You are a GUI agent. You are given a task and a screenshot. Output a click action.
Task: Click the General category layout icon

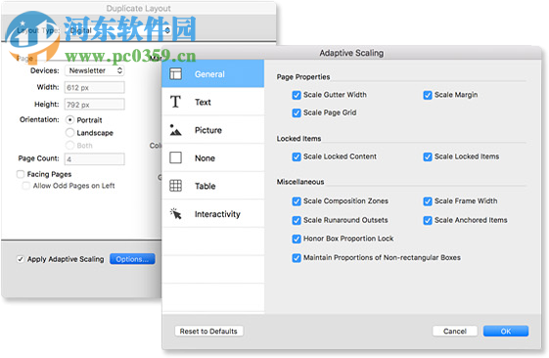175,73
